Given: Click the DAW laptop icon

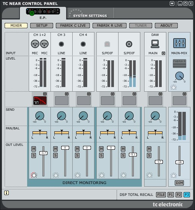Looking at the screenshot, I should click(155, 44).
